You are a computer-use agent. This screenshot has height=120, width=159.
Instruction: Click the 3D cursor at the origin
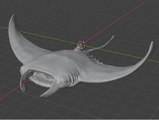(81, 45)
